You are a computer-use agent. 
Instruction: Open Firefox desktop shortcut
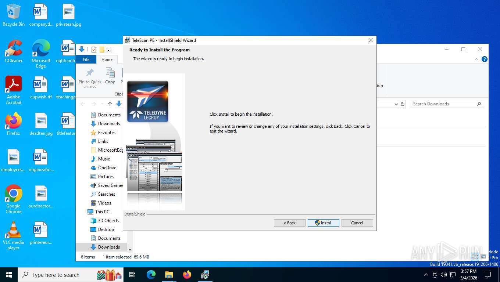click(x=14, y=124)
